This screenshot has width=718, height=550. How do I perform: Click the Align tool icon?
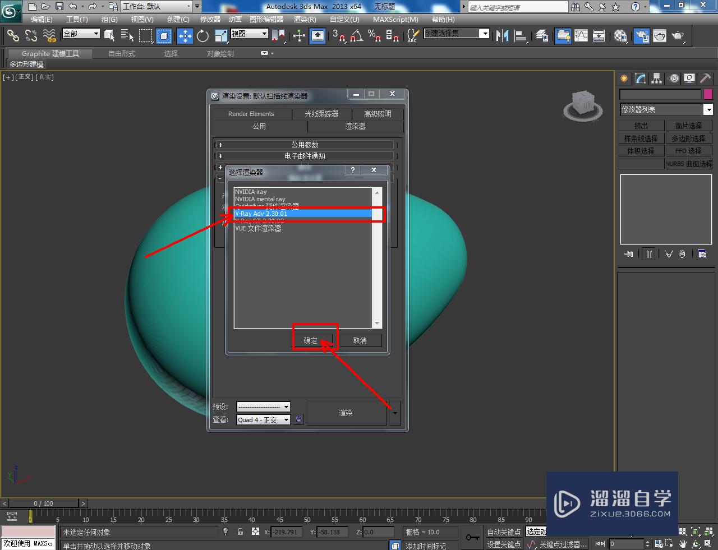(x=521, y=36)
